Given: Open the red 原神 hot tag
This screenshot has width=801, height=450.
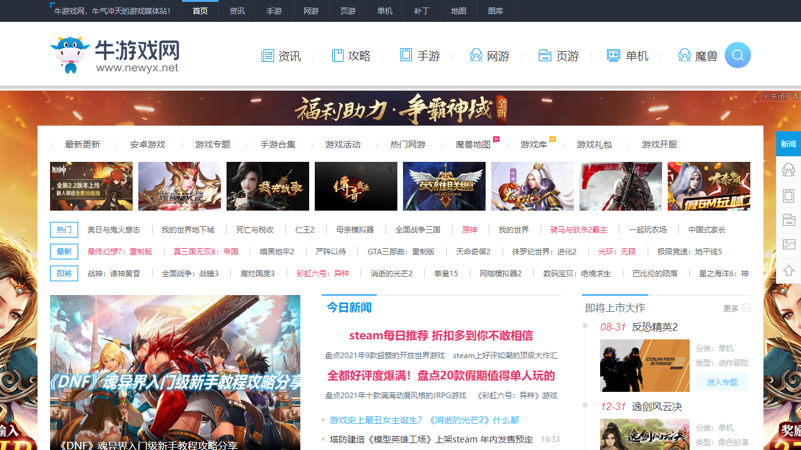Looking at the screenshot, I should [469, 230].
